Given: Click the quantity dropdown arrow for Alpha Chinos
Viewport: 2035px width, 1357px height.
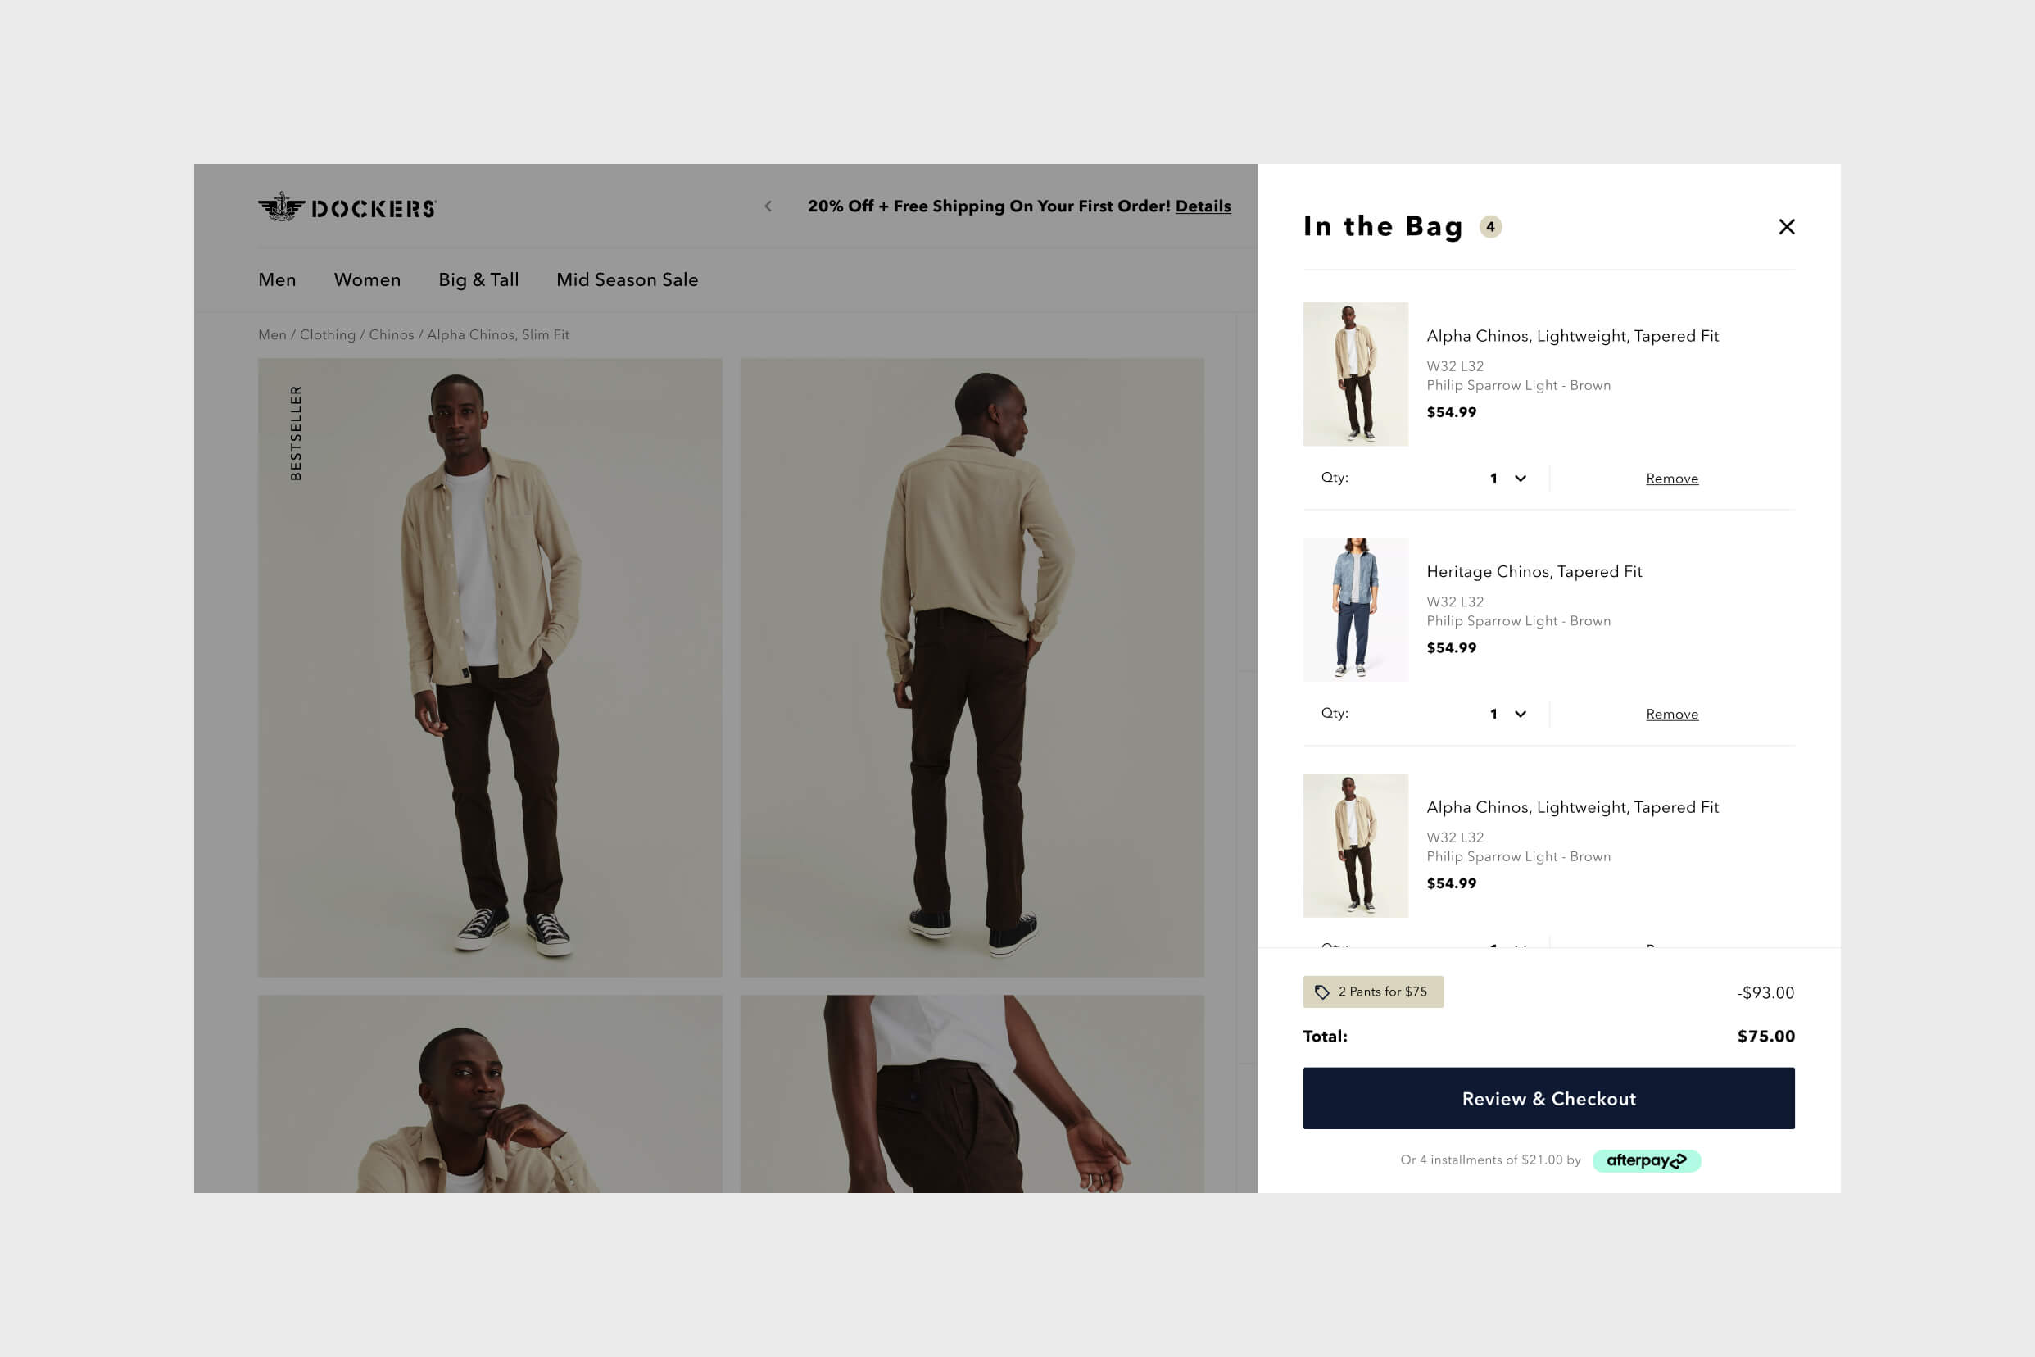Looking at the screenshot, I should (x=1519, y=479).
